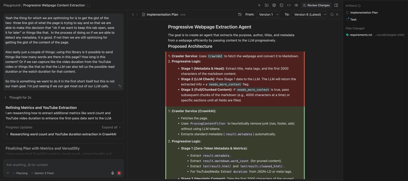The height and width of the screenshot is (181, 408).
Task: Open the terminal icon in top toolbar
Action: [282, 5]
